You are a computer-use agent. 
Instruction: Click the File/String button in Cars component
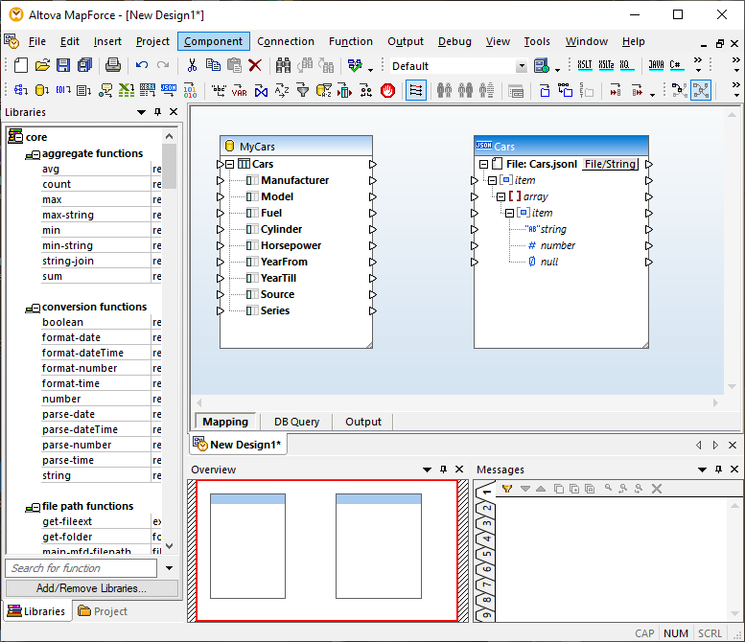[610, 164]
